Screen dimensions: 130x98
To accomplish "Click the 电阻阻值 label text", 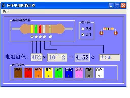I will click(17, 57).
